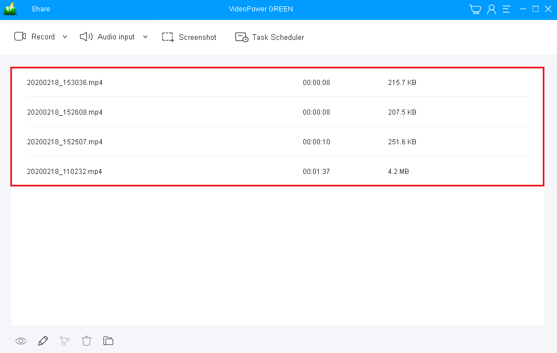The width and height of the screenshot is (557, 353).
Task: Sign in via the user account icon
Action: [492, 9]
